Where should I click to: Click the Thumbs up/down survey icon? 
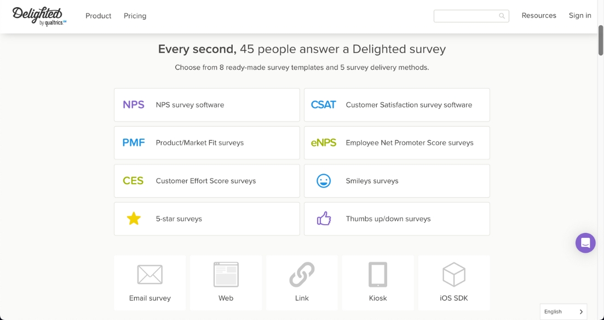[x=324, y=219]
